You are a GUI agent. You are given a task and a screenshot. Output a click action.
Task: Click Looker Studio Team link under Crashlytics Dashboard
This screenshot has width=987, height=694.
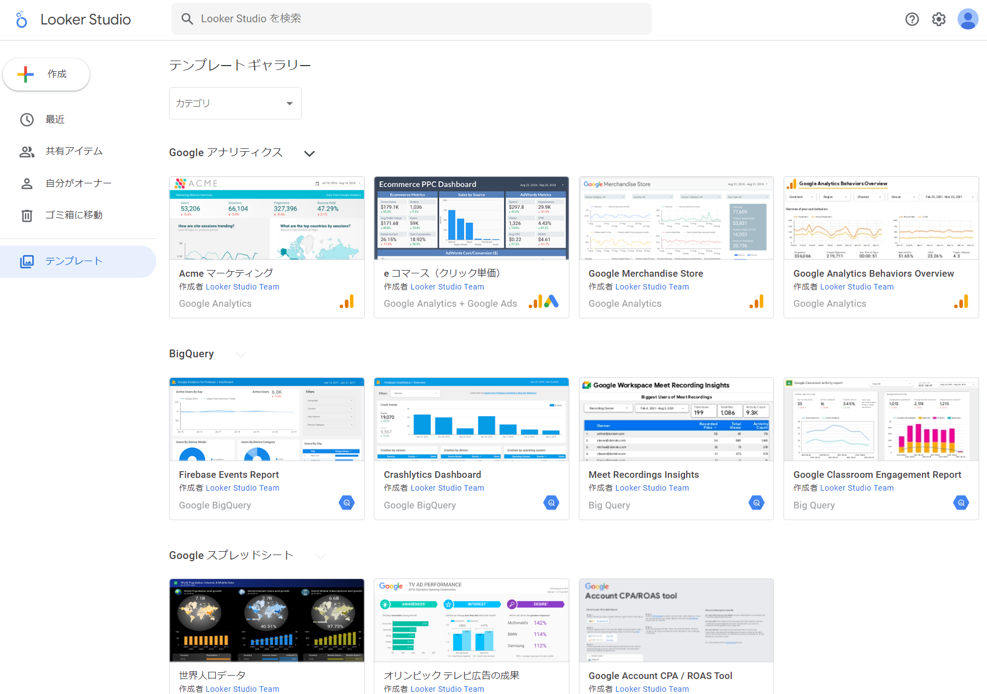[447, 488]
